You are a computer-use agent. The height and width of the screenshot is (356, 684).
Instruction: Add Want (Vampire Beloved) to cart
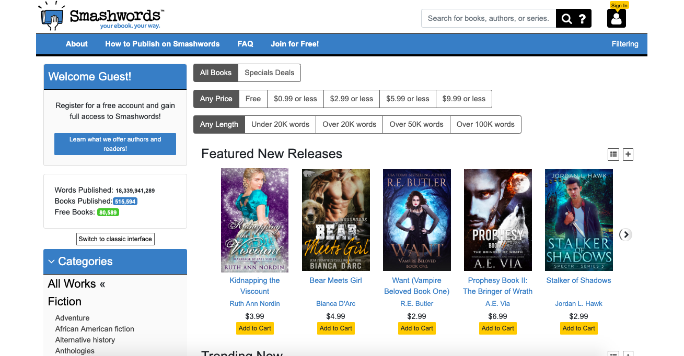click(417, 328)
